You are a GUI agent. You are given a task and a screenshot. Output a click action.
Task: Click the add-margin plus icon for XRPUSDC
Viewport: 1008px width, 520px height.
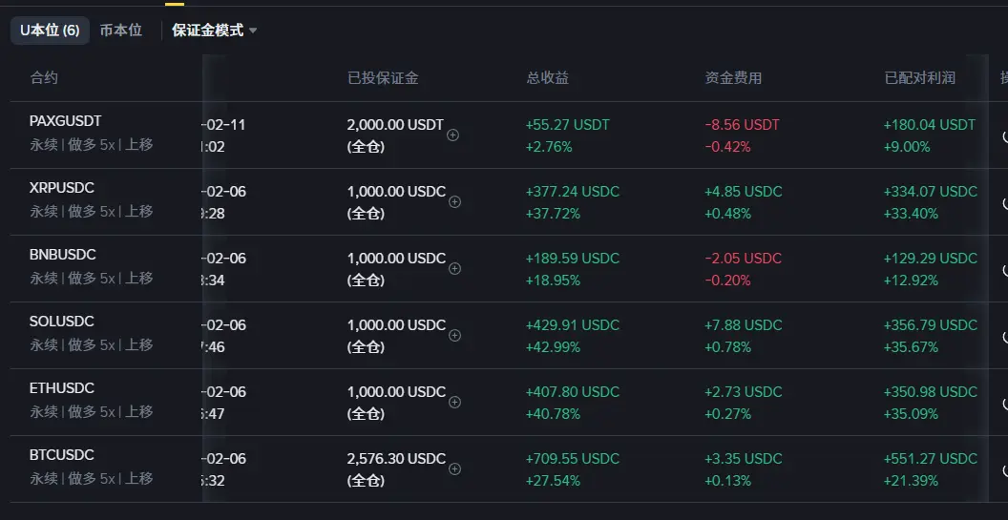click(455, 202)
